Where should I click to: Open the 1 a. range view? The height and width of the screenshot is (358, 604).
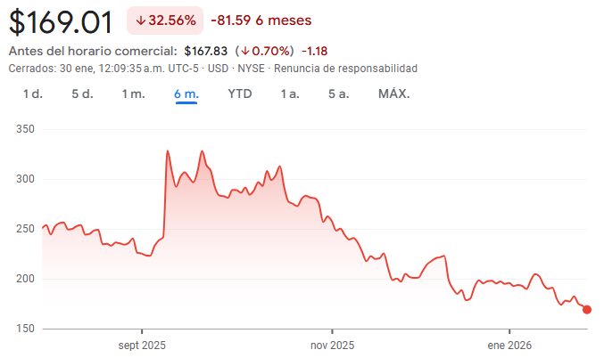(x=289, y=94)
